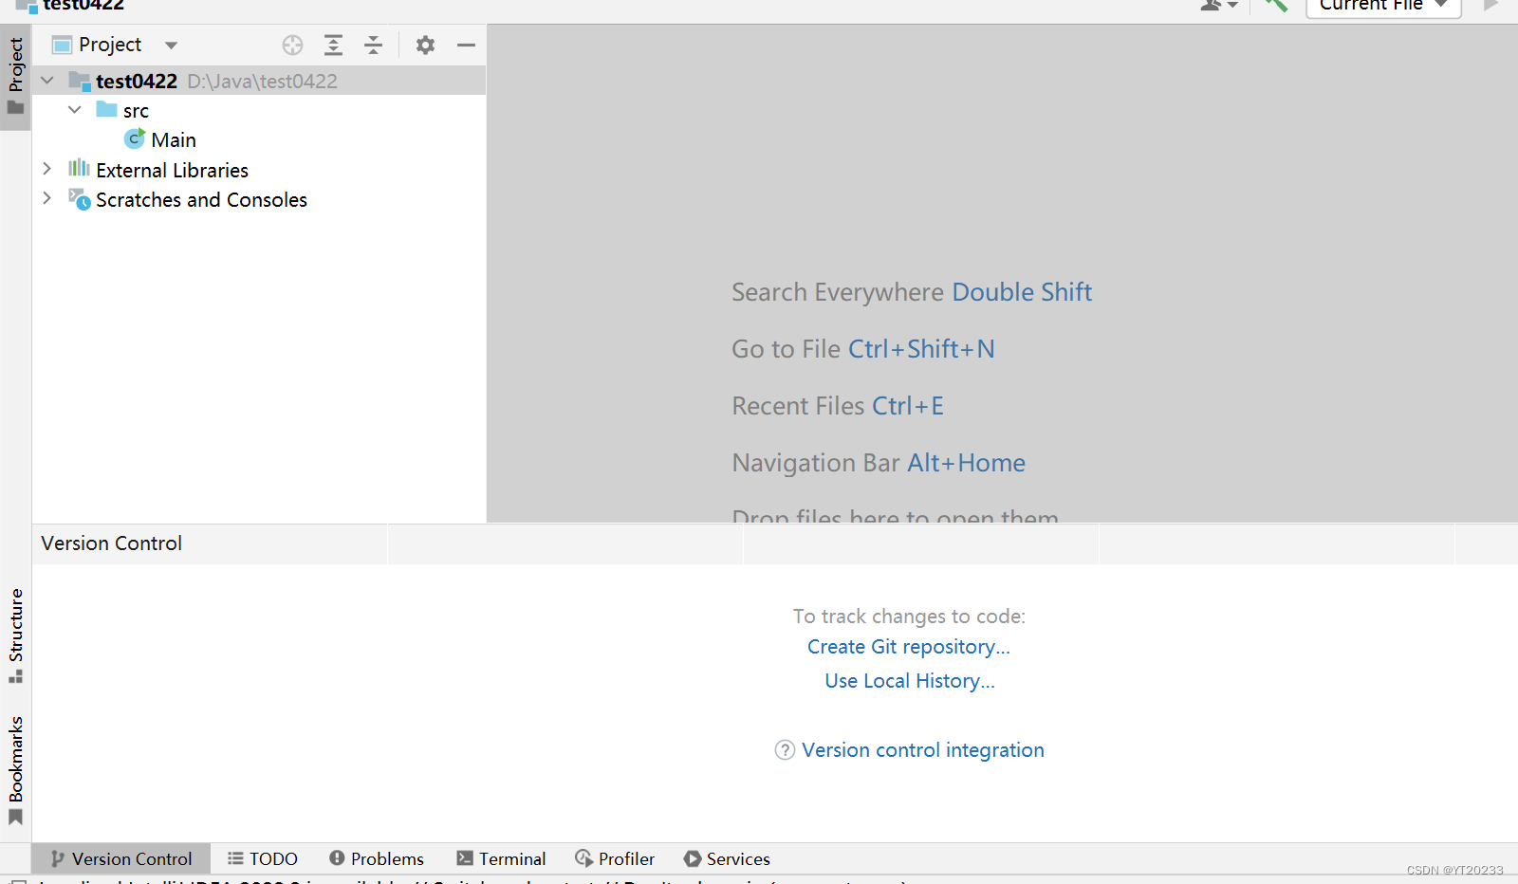Click Create Git repository link
This screenshot has height=884, width=1518.
coord(908,647)
